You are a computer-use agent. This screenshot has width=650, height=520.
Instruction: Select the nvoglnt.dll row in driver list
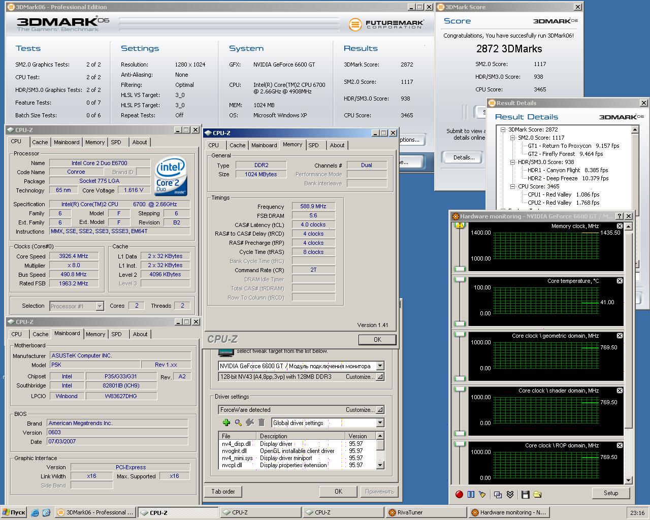(297, 451)
